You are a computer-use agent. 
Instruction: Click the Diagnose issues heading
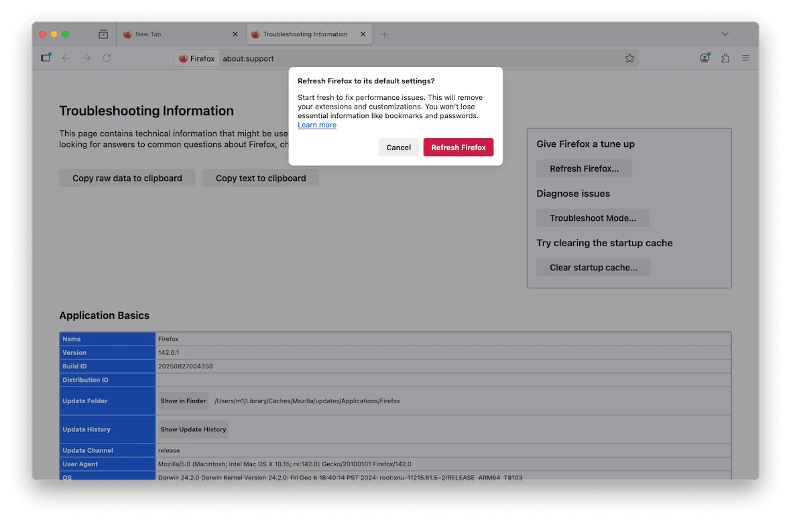573,193
